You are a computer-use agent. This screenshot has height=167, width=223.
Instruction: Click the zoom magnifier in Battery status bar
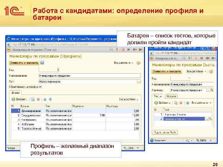click(x=198, y=140)
